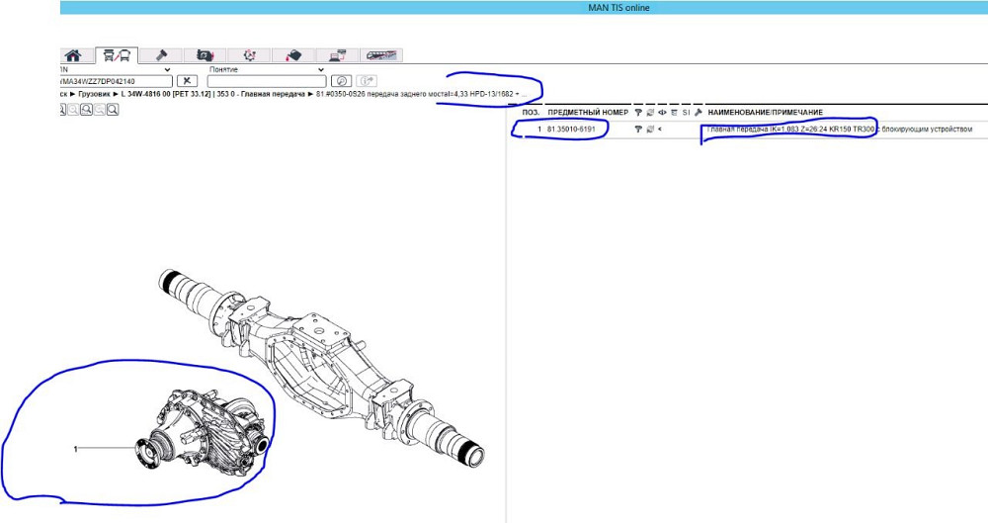This screenshot has width=988, height=523.
Task: Open the laptop diagnostics tab icon
Action: click(337, 56)
